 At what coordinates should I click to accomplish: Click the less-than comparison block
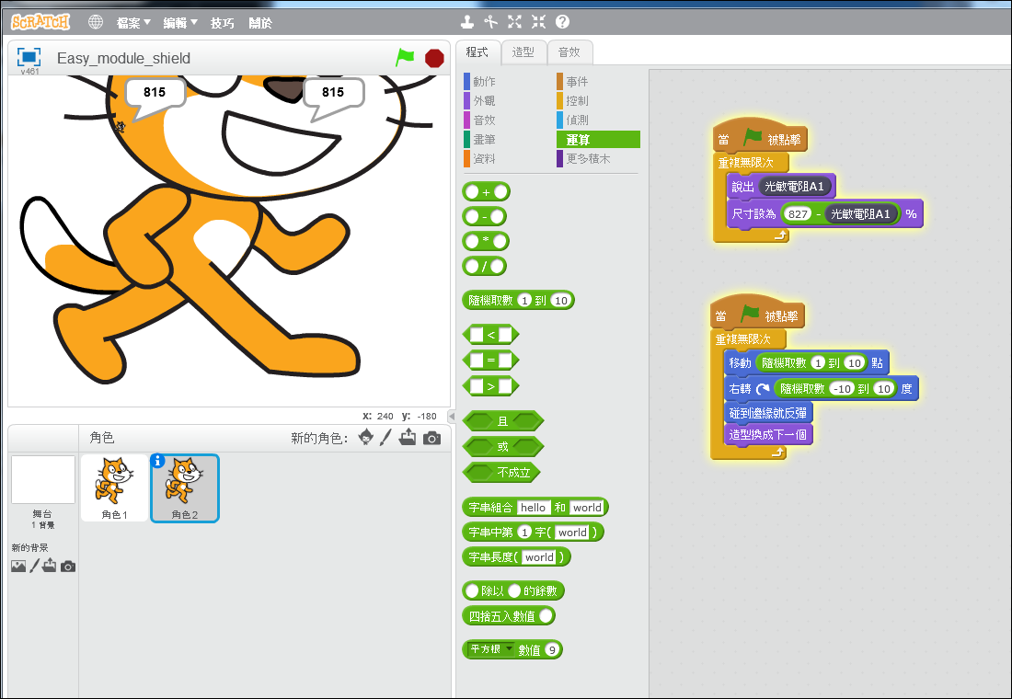tap(490, 335)
